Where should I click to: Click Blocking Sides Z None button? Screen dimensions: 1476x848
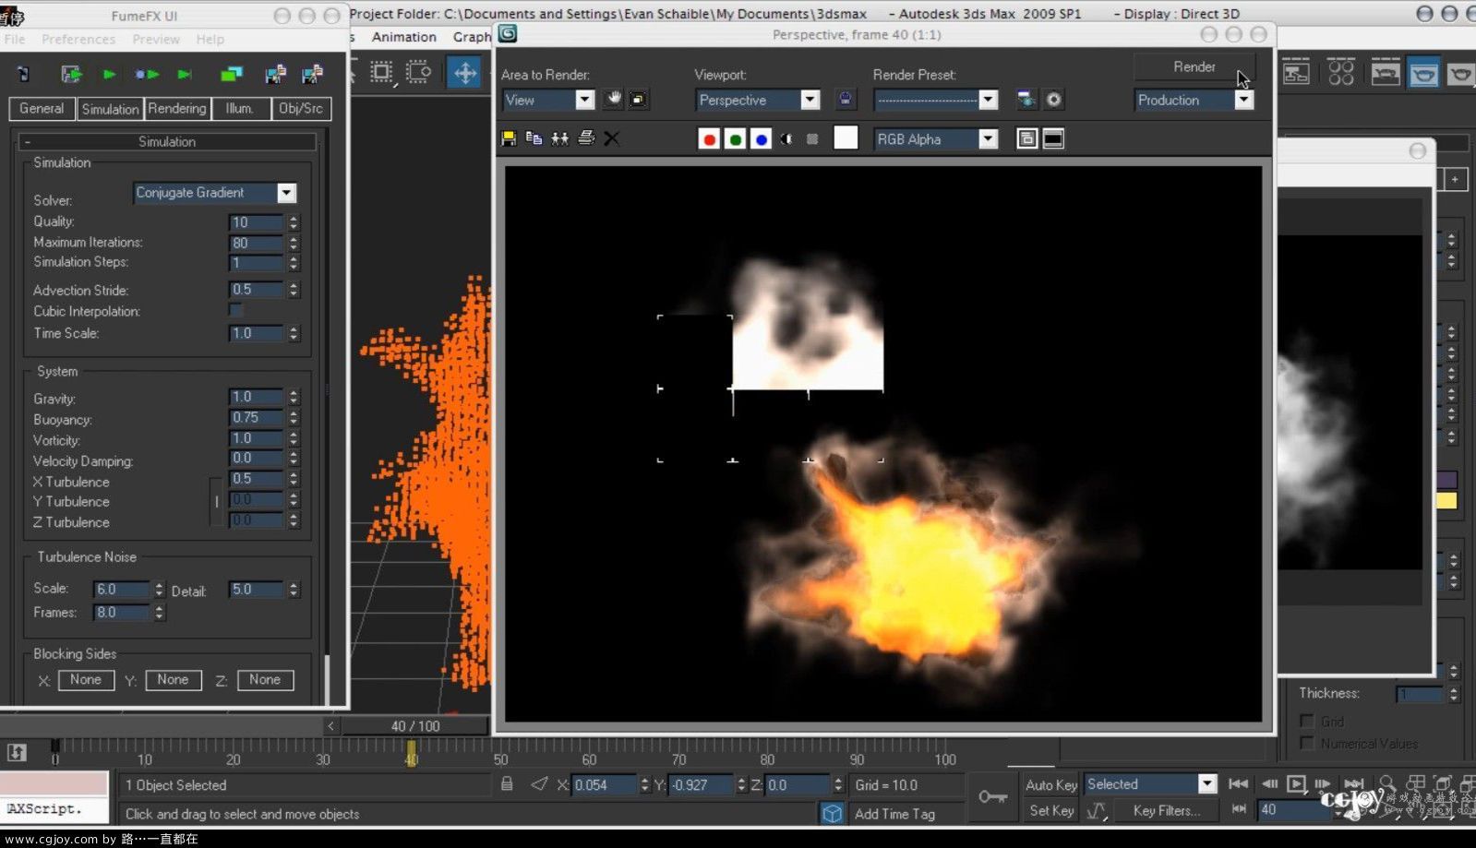click(265, 680)
